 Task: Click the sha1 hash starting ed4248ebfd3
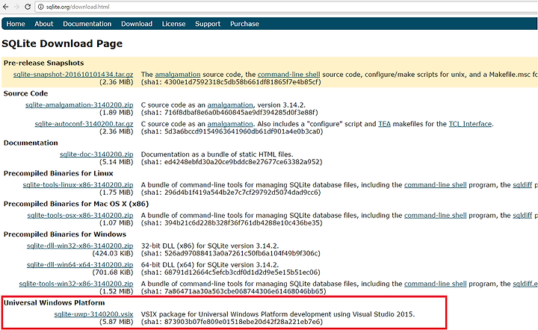click(x=232, y=162)
